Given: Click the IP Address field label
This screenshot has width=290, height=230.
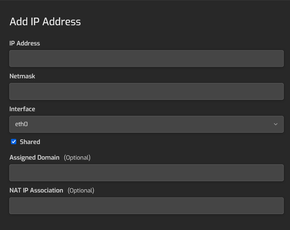Looking at the screenshot, I should tap(25, 43).
